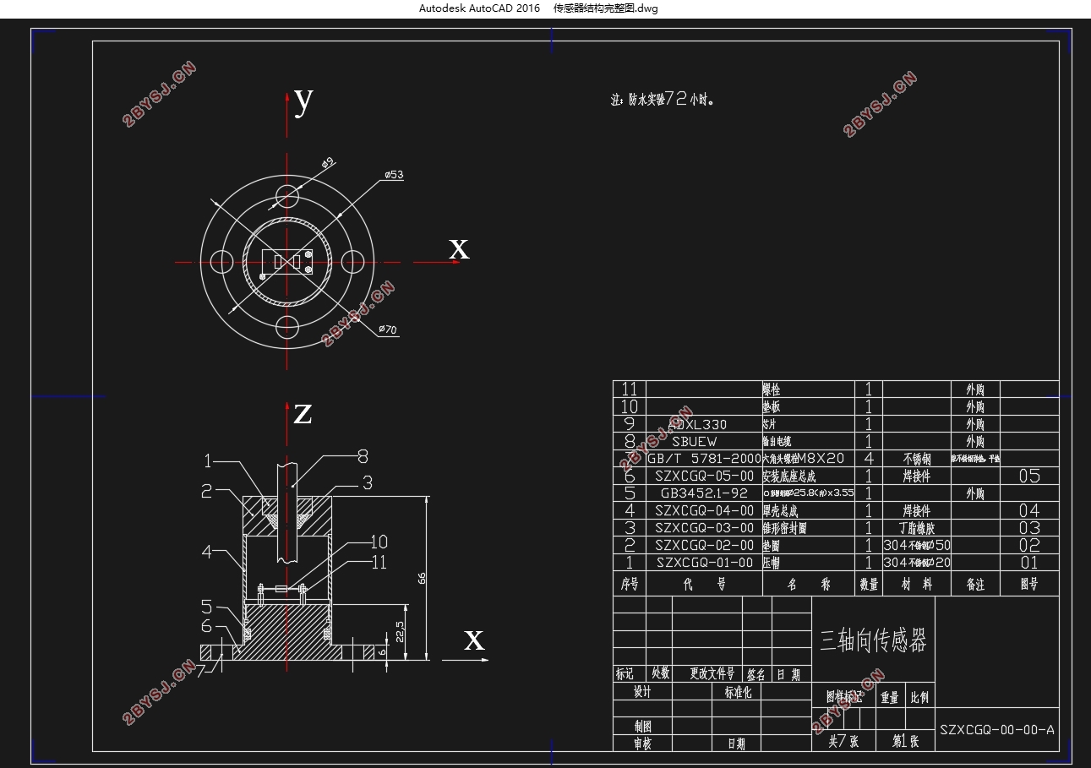
Task: Select callout number 4 in section view
Action: pos(206,552)
